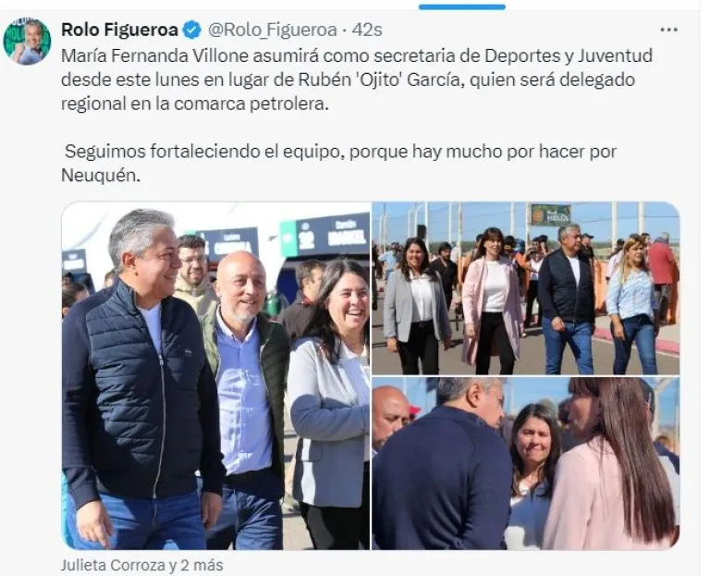
Task: Open the @Rolo_Figueroa handle link
Action: [272, 30]
